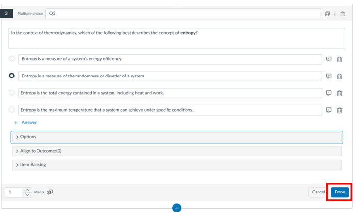Screen dimensions: 356x212
Task: Click the 'Points' label
Action: pyautogui.click(x=39, y=192)
